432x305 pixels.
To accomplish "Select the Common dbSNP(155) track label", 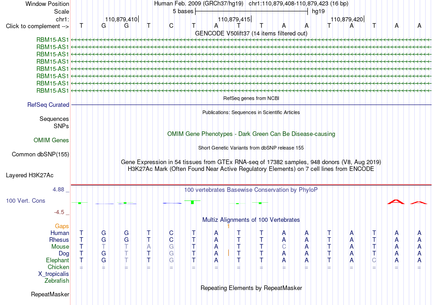I will (40, 155).
